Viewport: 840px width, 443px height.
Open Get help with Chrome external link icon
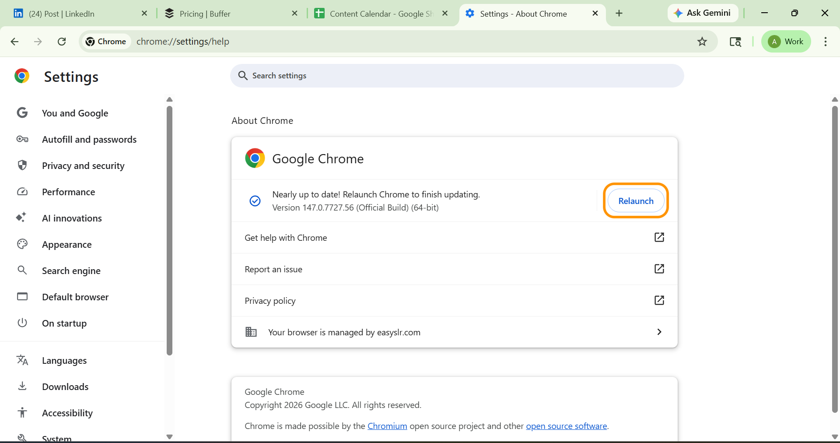(x=659, y=237)
